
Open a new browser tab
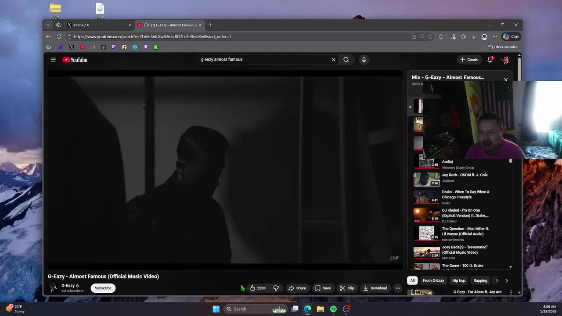pyautogui.click(x=211, y=25)
